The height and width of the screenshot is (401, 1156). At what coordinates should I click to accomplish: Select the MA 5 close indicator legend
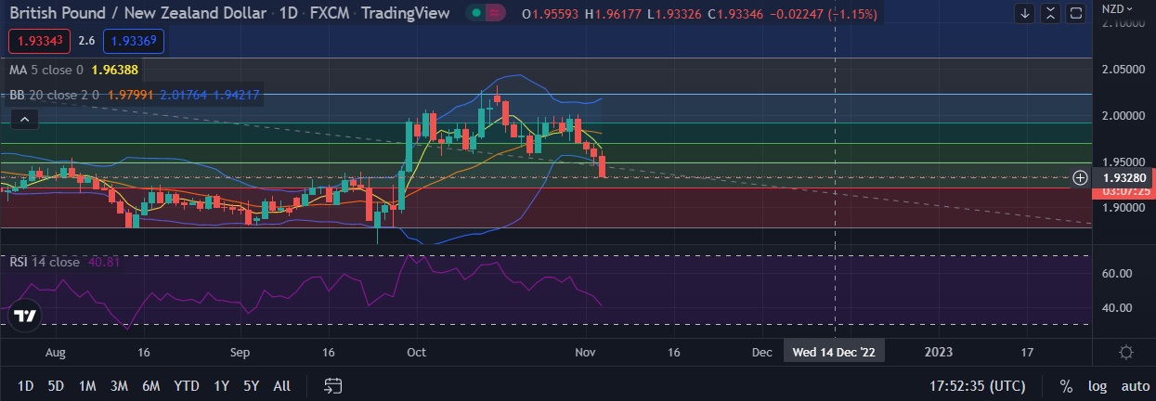[x=46, y=70]
